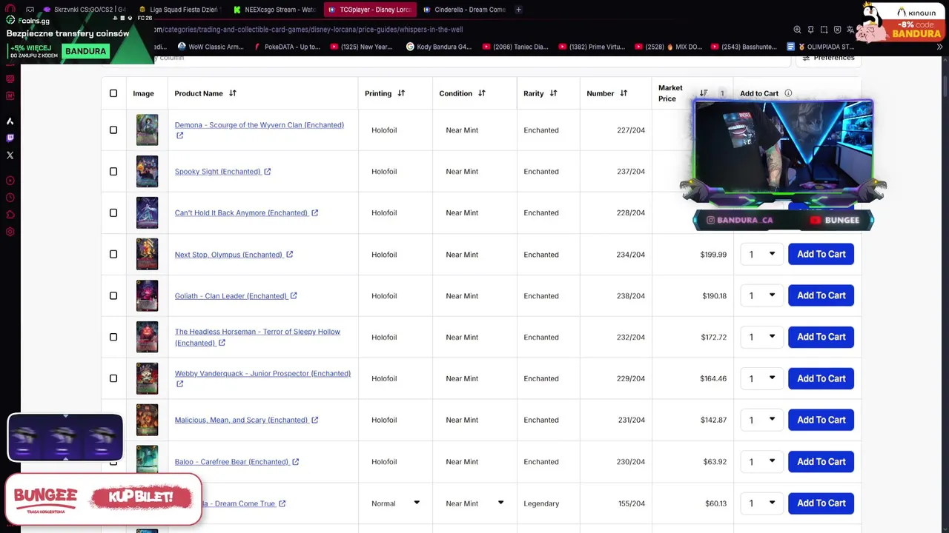Add Baloo - Carefree Bear to cart
Screen dimensions: 949x533
[x=821, y=461]
